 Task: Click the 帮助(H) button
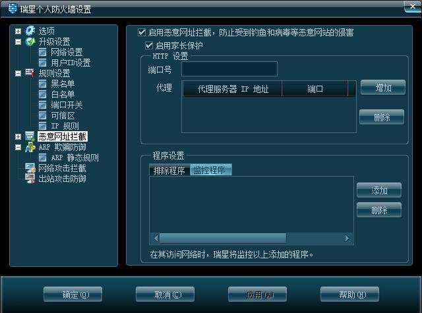350,295
